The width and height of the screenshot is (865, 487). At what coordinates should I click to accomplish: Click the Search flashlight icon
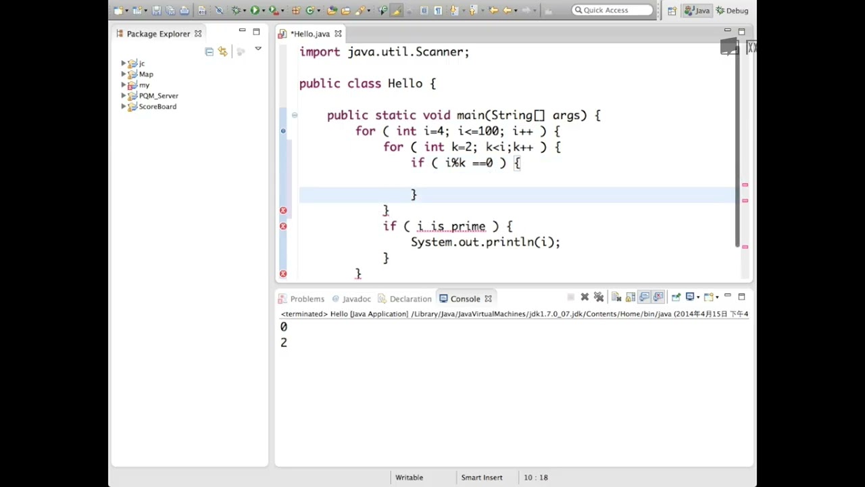360,10
